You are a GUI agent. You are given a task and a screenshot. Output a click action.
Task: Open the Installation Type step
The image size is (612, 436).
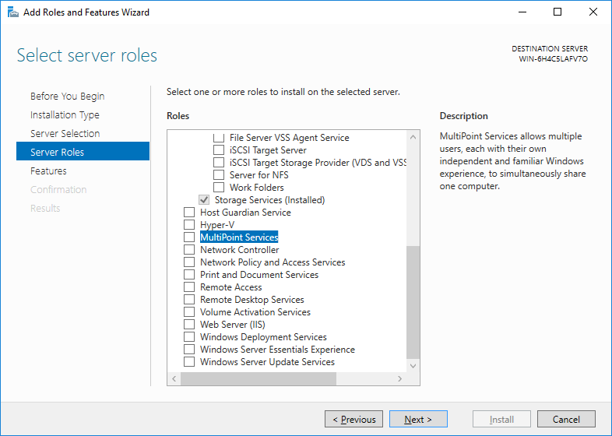pos(65,114)
